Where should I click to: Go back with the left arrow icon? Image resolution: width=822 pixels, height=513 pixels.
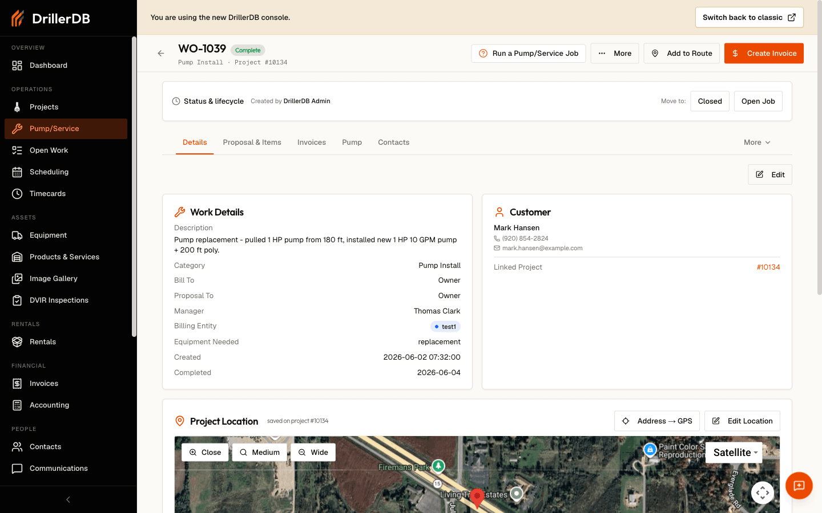[x=161, y=54]
